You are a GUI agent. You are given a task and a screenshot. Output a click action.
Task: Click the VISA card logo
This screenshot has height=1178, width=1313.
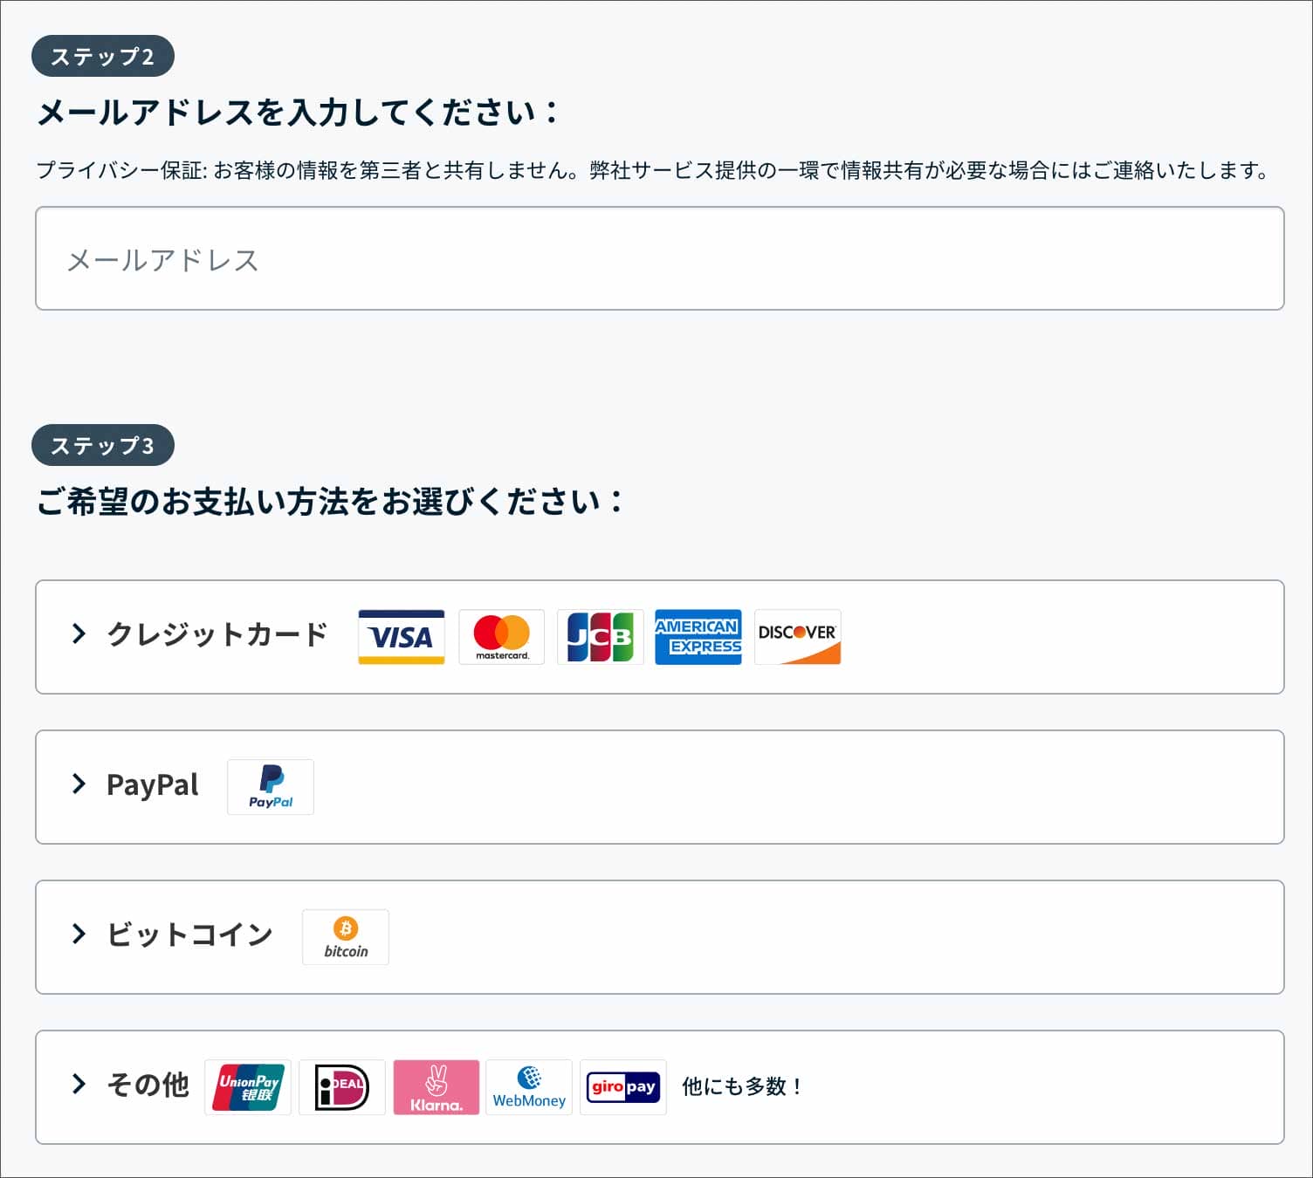pyautogui.click(x=402, y=637)
